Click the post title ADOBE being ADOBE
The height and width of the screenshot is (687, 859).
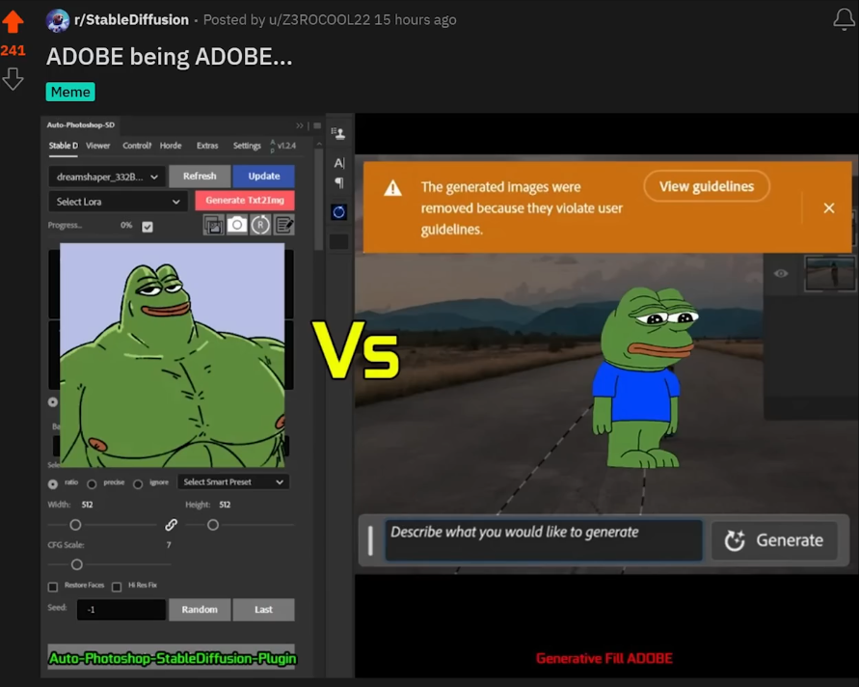[x=170, y=57]
